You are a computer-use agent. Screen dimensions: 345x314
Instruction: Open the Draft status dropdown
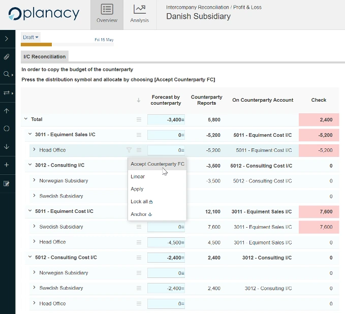pos(31,37)
